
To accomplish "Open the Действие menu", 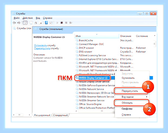I will pos(28,18).
